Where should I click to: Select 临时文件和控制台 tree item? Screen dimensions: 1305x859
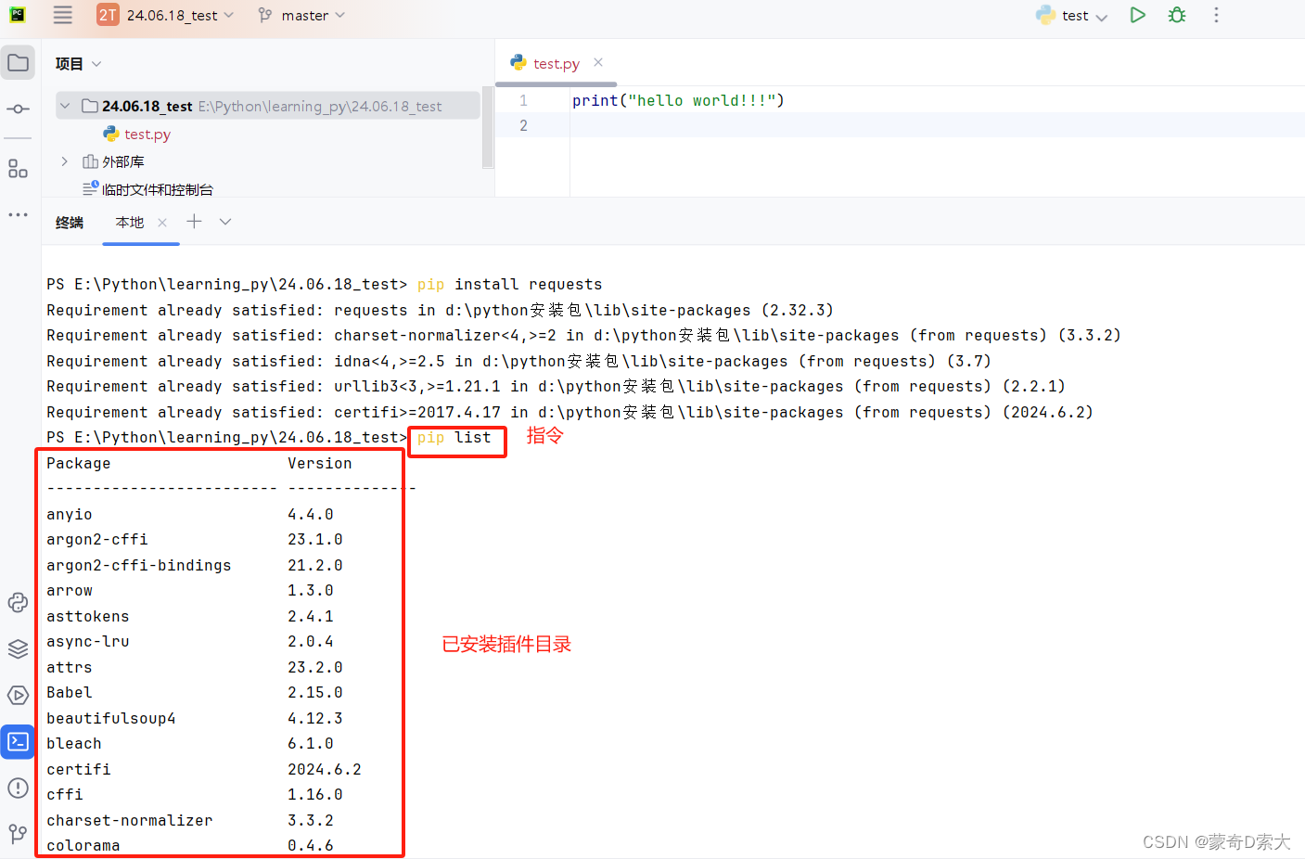[x=148, y=189]
